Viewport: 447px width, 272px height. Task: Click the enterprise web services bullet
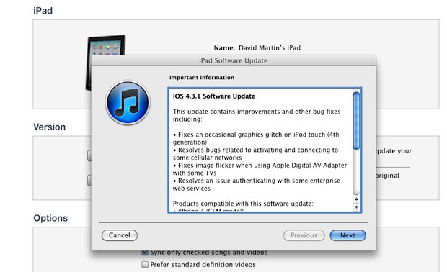(x=256, y=184)
